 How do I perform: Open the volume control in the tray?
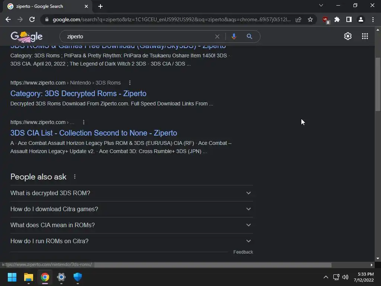[x=345, y=277]
